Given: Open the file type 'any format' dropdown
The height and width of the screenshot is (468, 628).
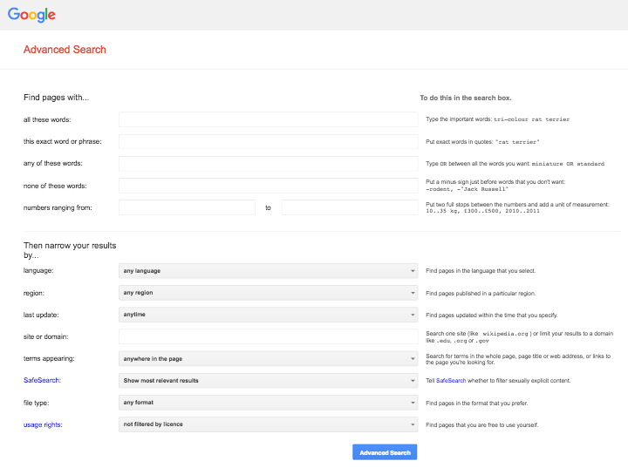Looking at the screenshot, I should point(268,403).
